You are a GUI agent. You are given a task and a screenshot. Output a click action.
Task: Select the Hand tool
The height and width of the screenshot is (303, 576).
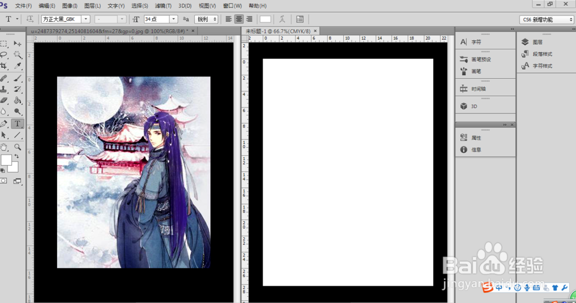pyautogui.click(x=4, y=147)
